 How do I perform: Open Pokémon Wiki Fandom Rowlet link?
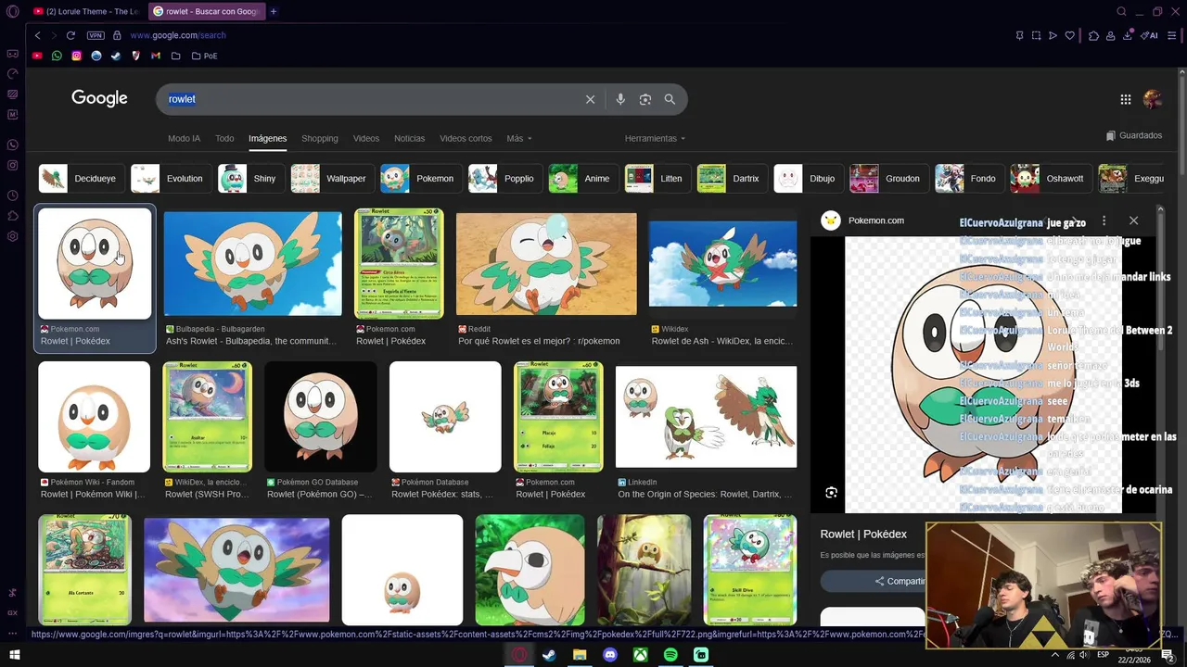(x=93, y=494)
